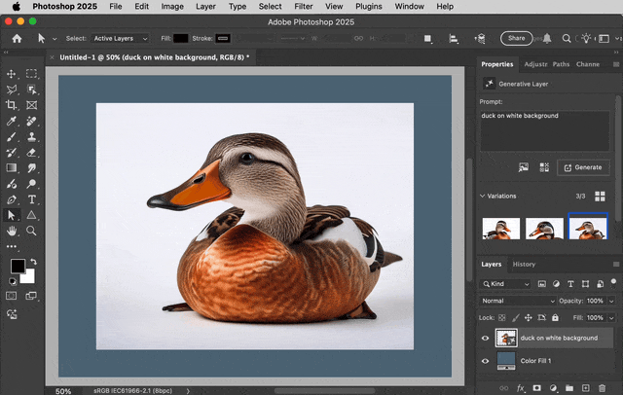Select the Clone Stamp tool
The width and height of the screenshot is (623, 395).
[32, 137]
